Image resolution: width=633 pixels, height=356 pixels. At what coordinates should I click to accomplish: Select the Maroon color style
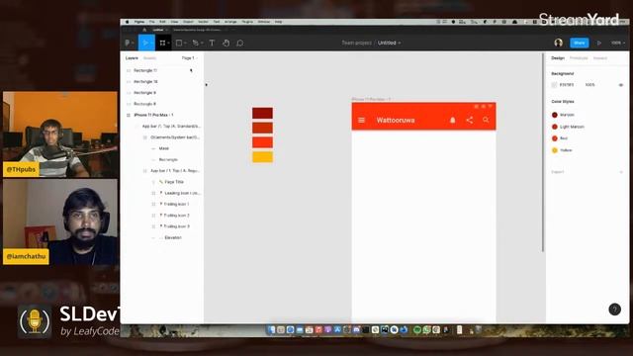click(x=563, y=115)
